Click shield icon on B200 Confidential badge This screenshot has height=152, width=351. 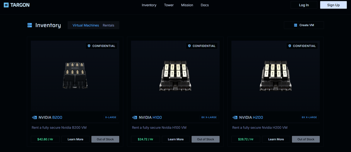coord(89,46)
